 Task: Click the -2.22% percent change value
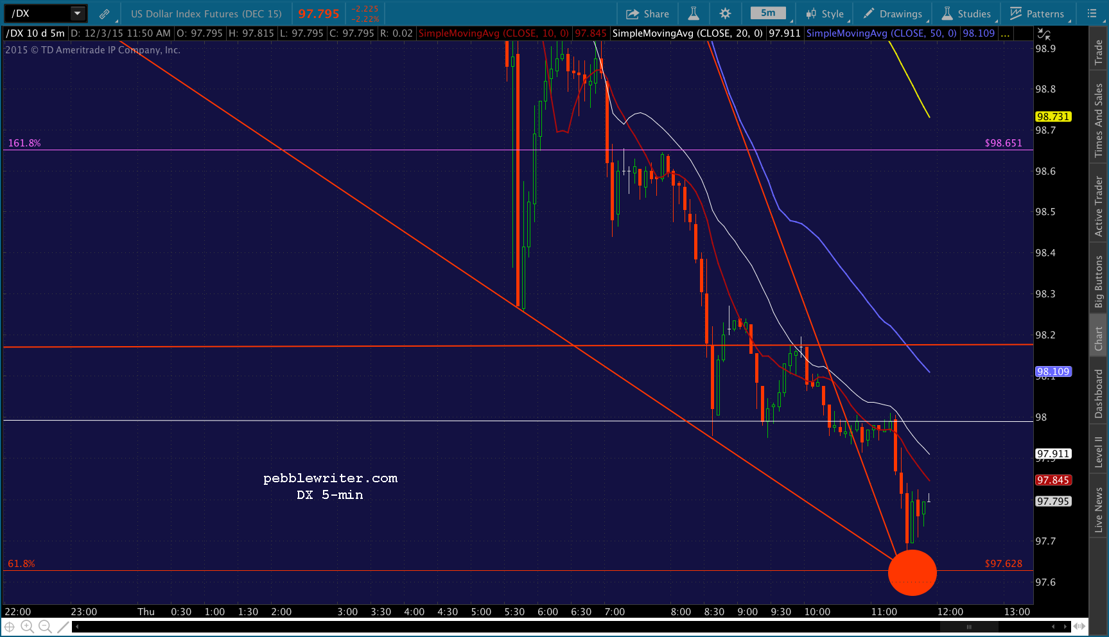pyautogui.click(x=365, y=19)
